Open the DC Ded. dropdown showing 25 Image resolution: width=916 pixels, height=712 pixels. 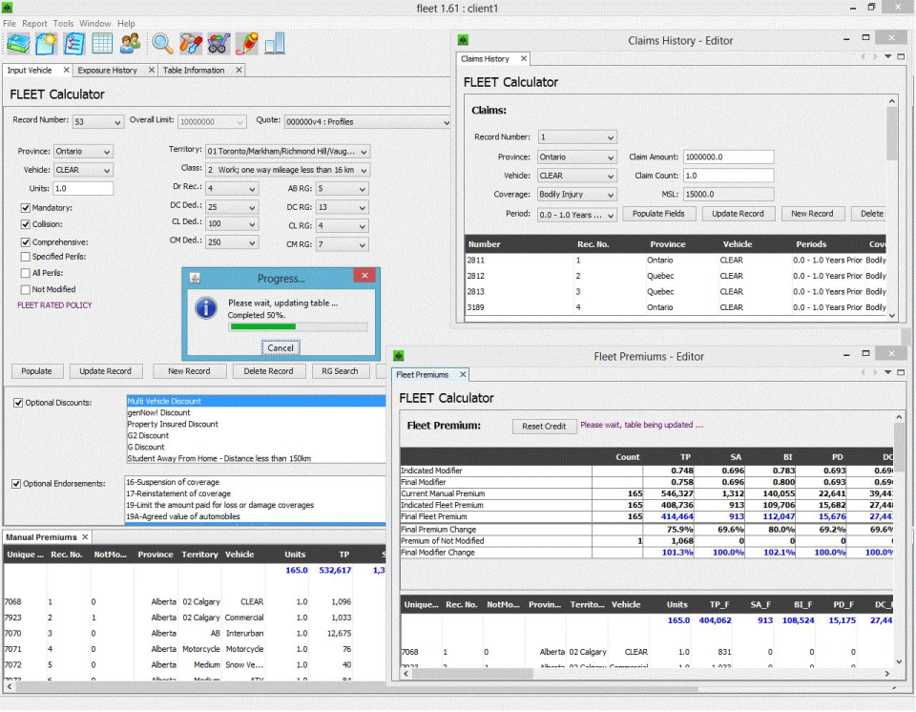(x=231, y=207)
